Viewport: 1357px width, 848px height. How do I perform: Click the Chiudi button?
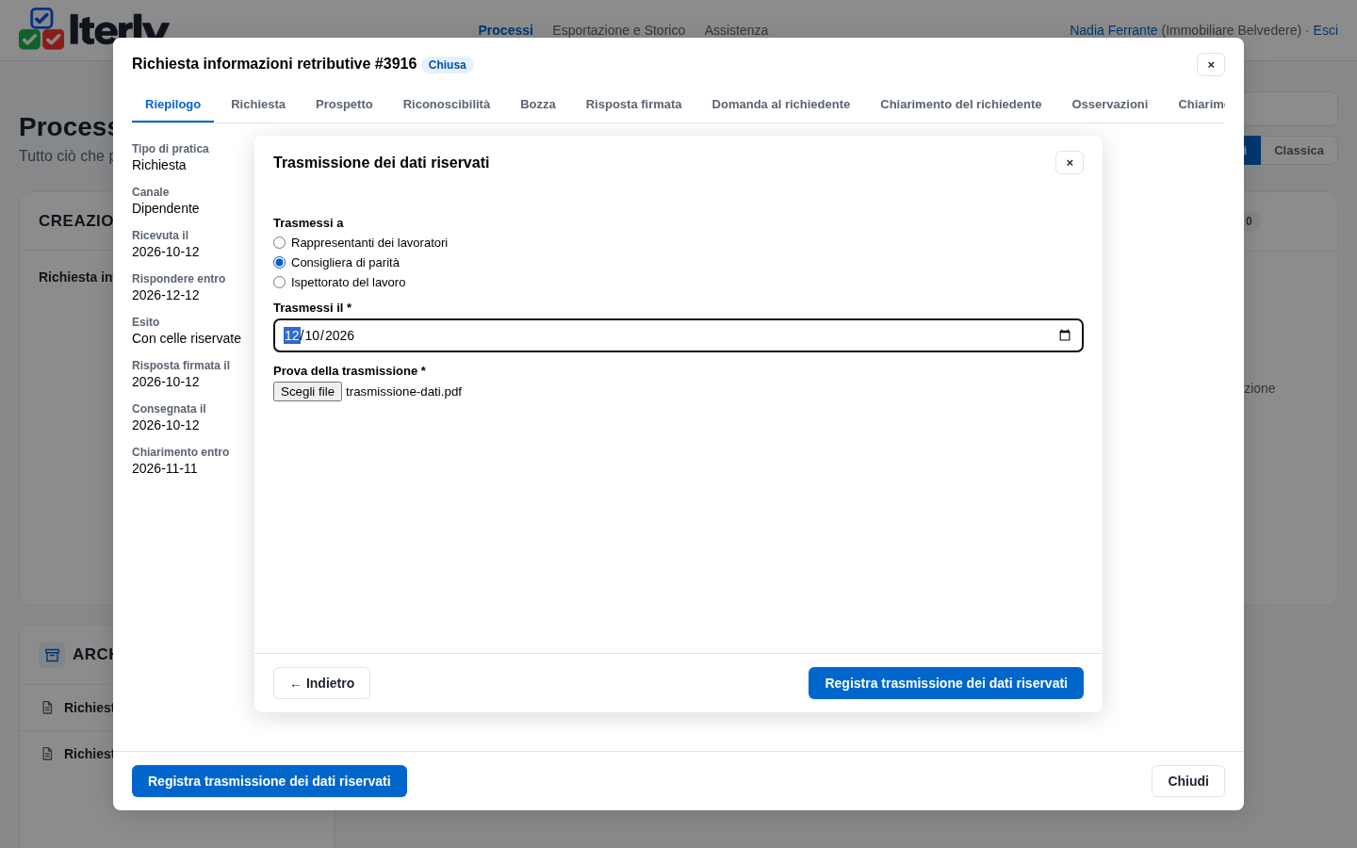pos(1188,781)
